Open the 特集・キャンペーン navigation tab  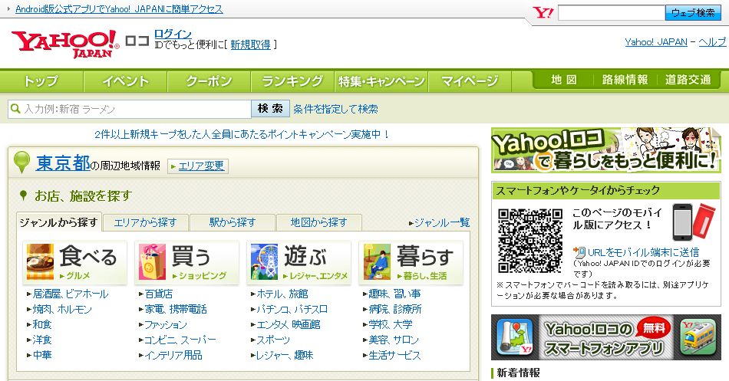pos(381,81)
